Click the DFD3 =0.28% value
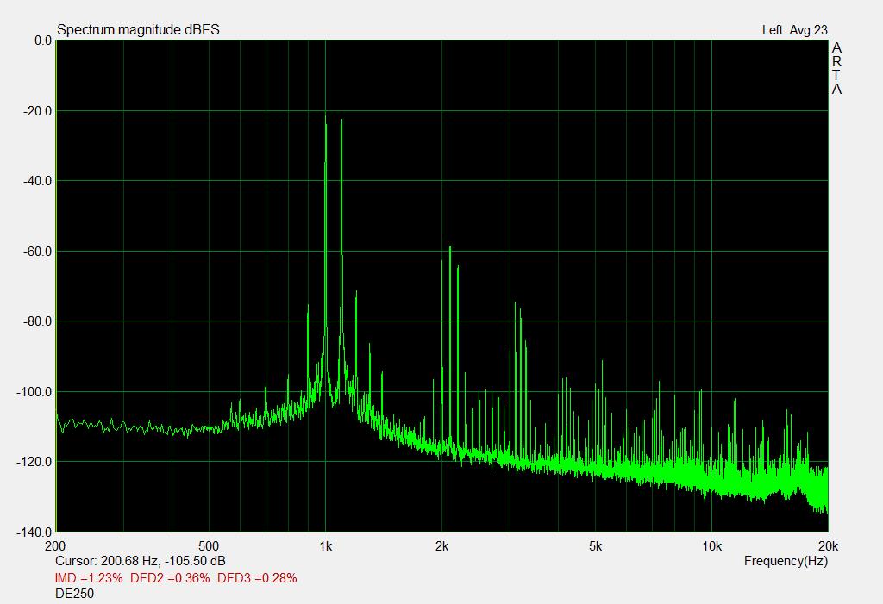The image size is (883, 604). 257,578
